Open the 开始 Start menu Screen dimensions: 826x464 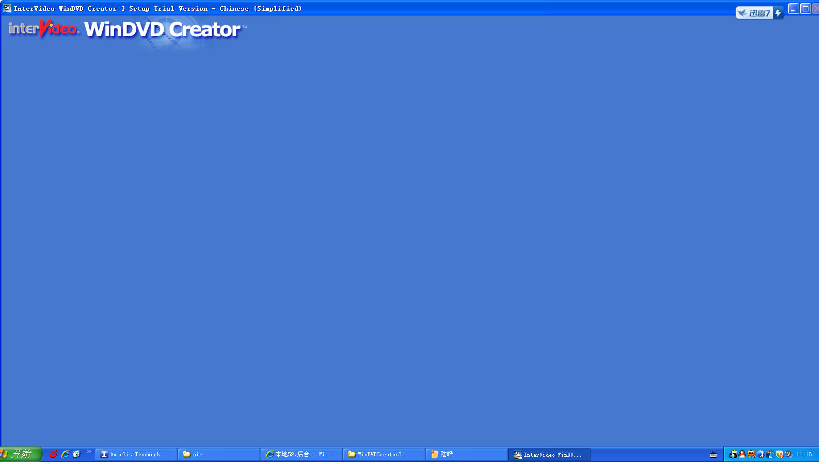tap(21, 454)
